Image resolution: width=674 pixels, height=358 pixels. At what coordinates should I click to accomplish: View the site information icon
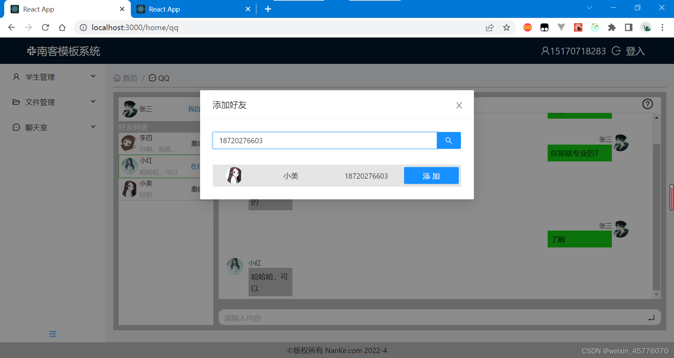click(x=83, y=27)
